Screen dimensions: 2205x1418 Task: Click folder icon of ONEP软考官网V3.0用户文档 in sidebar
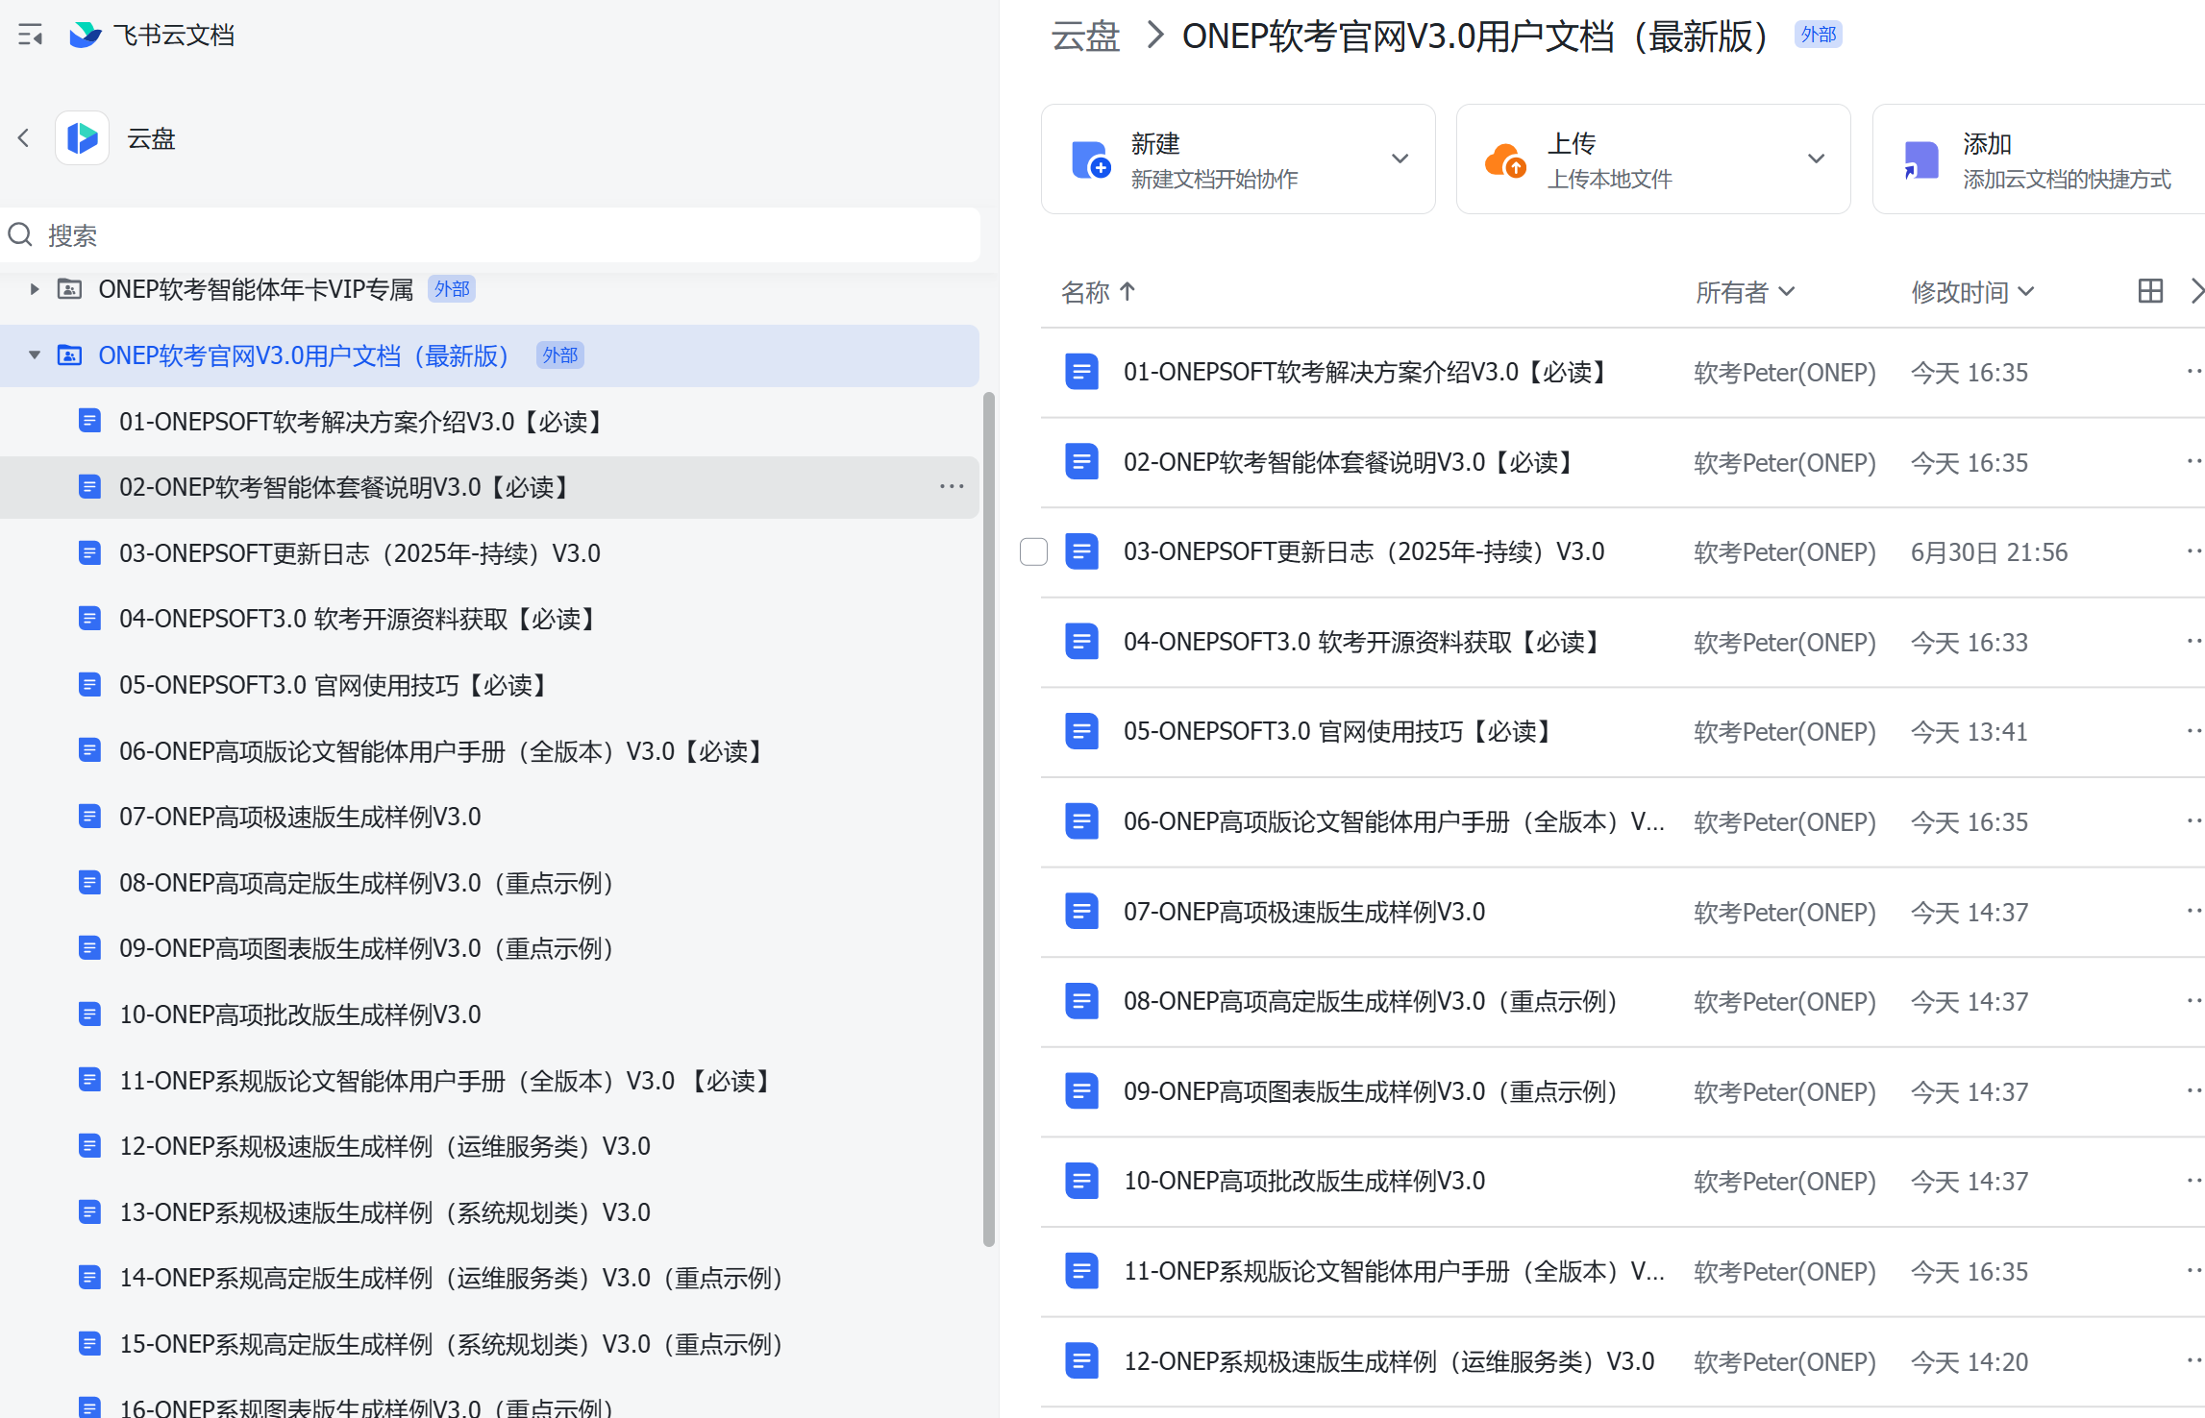point(69,355)
